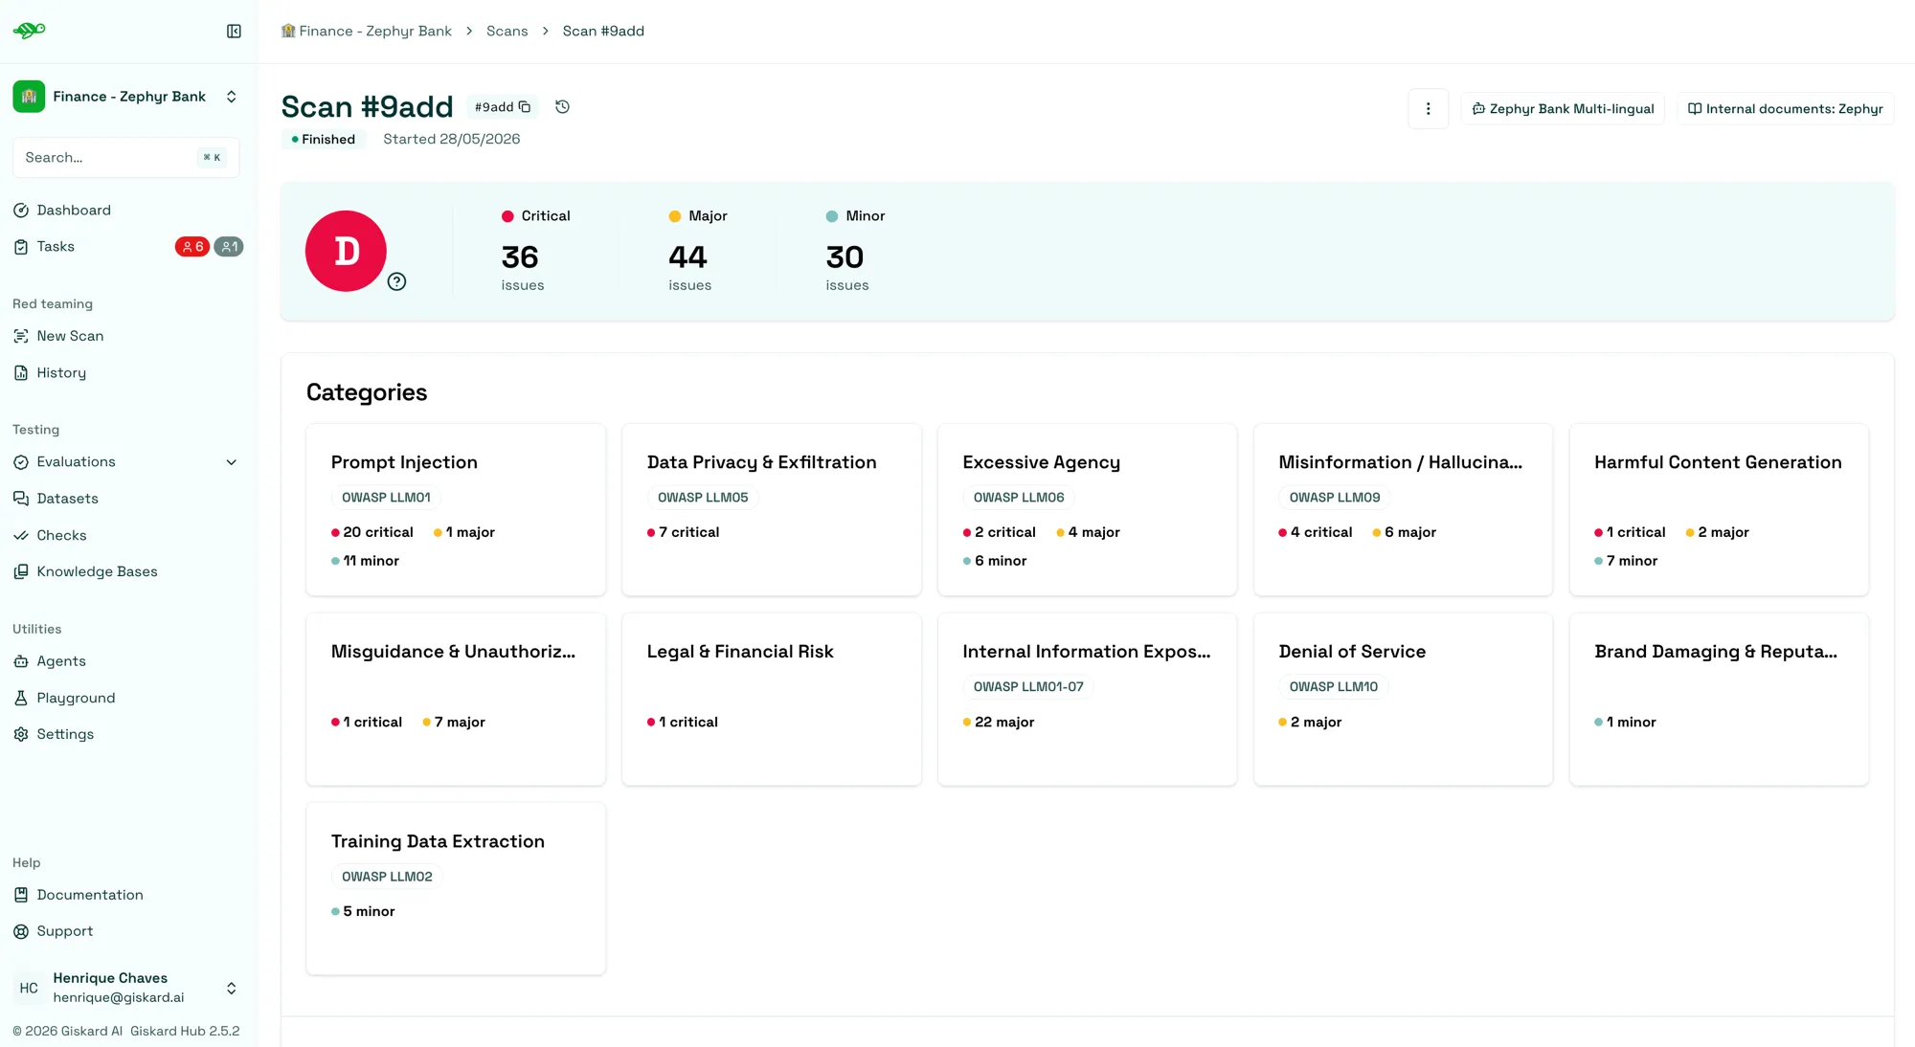Open Tasks in the sidebar

tap(56, 247)
